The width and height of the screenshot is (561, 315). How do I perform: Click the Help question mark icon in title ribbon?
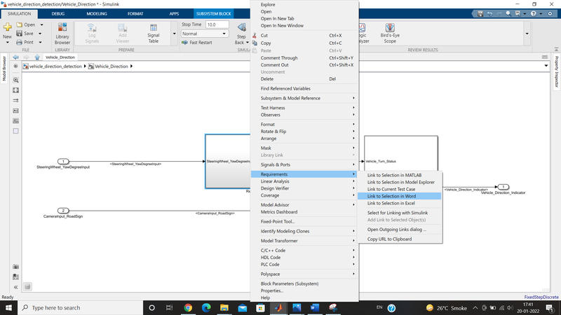[534, 13]
